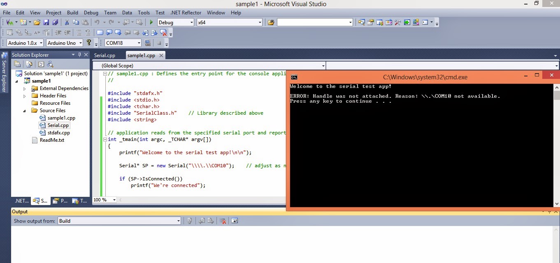The width and height of the screenshot is (560, 263).
Task: Expand the External Dependencies node
Action: point(24,88)
